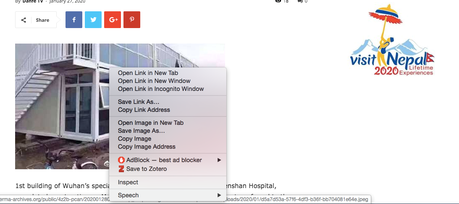Click the comments count icon

300,1
